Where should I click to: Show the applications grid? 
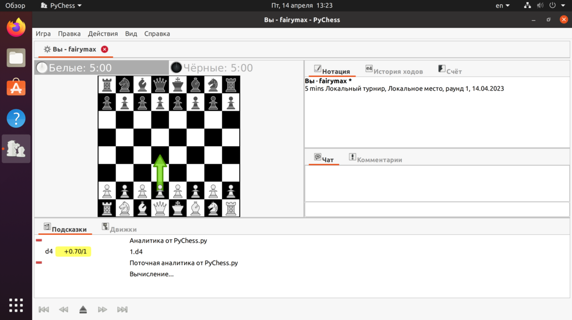click(16, 305)
